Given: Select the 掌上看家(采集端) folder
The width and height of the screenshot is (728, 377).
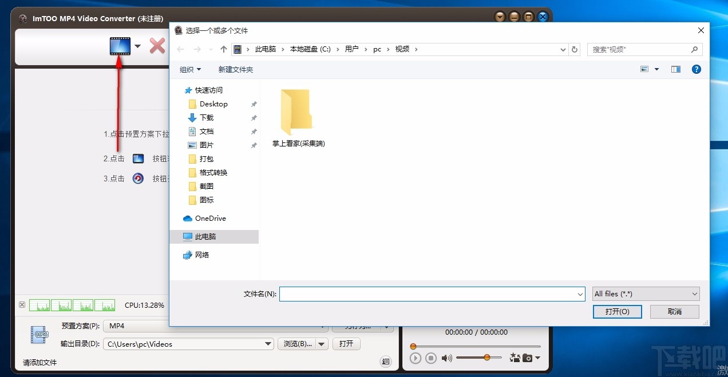Looking at the screenshot, I should tap(296, 114).
